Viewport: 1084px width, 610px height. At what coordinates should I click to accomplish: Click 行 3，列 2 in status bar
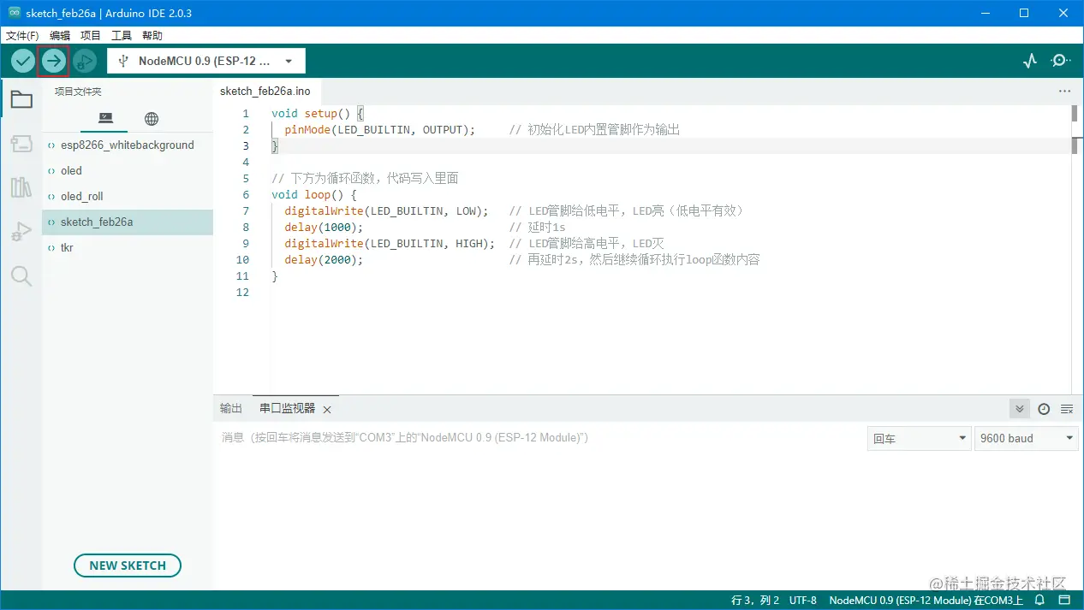point(755,601)
